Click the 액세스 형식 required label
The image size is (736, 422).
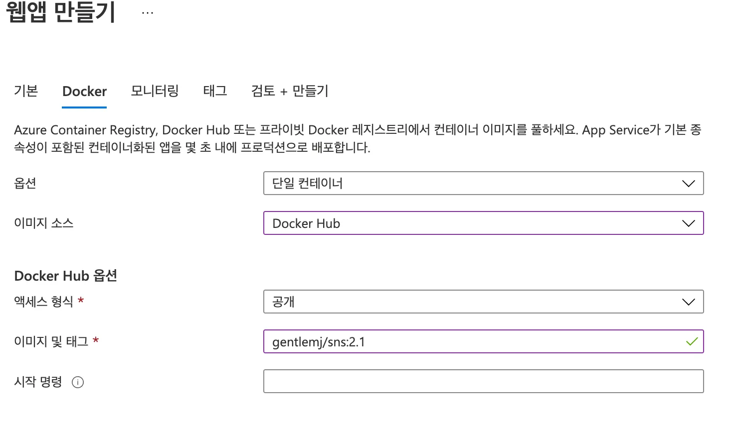pos(43,301)
